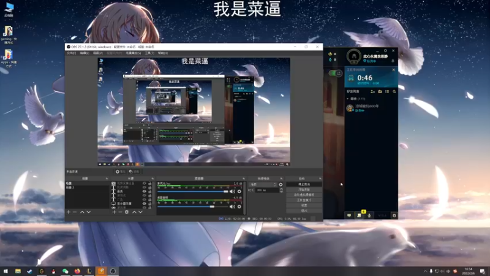Click the source filters button
The image size is (490, 276).
(134, 172)
